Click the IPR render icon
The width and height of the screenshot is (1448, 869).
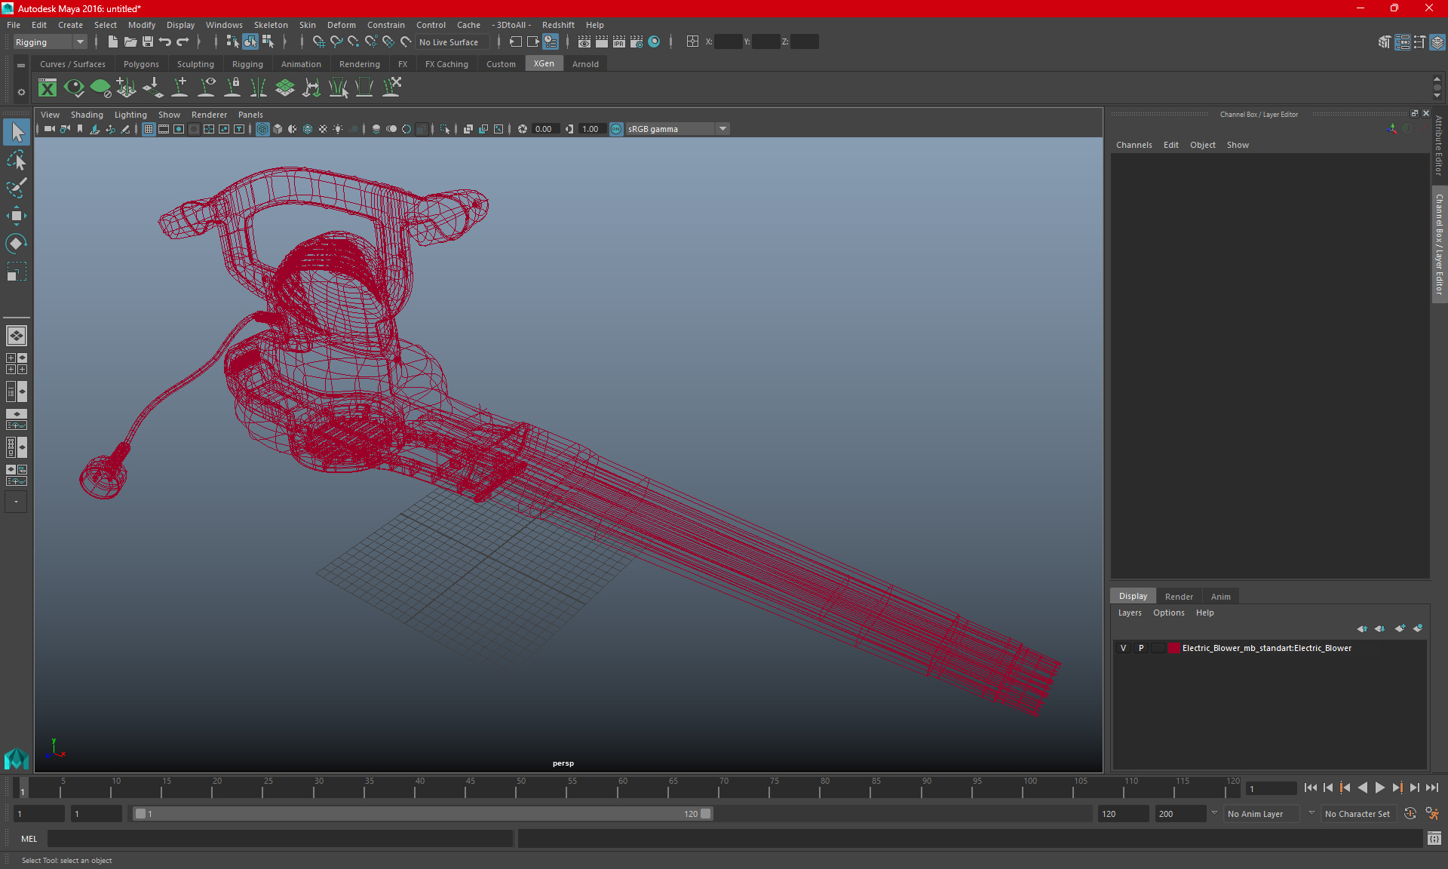coord(618,42)
